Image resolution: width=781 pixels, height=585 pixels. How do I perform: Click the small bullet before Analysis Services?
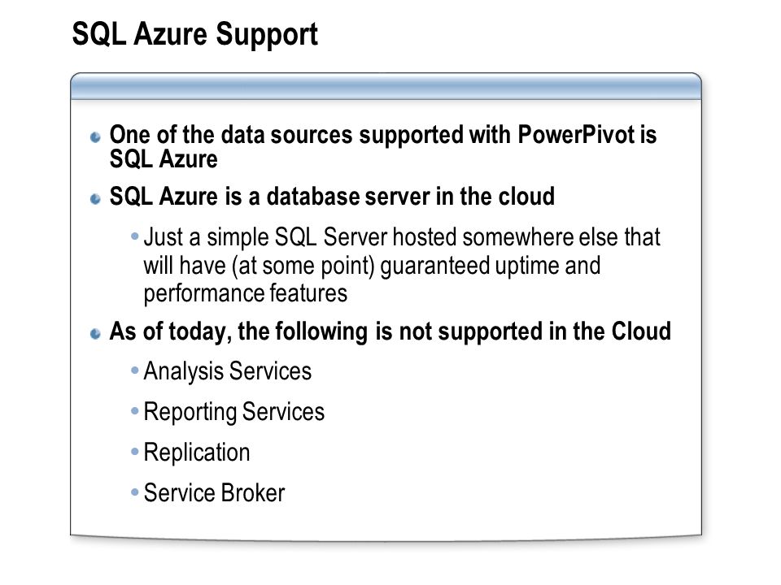tap(134, 370)
